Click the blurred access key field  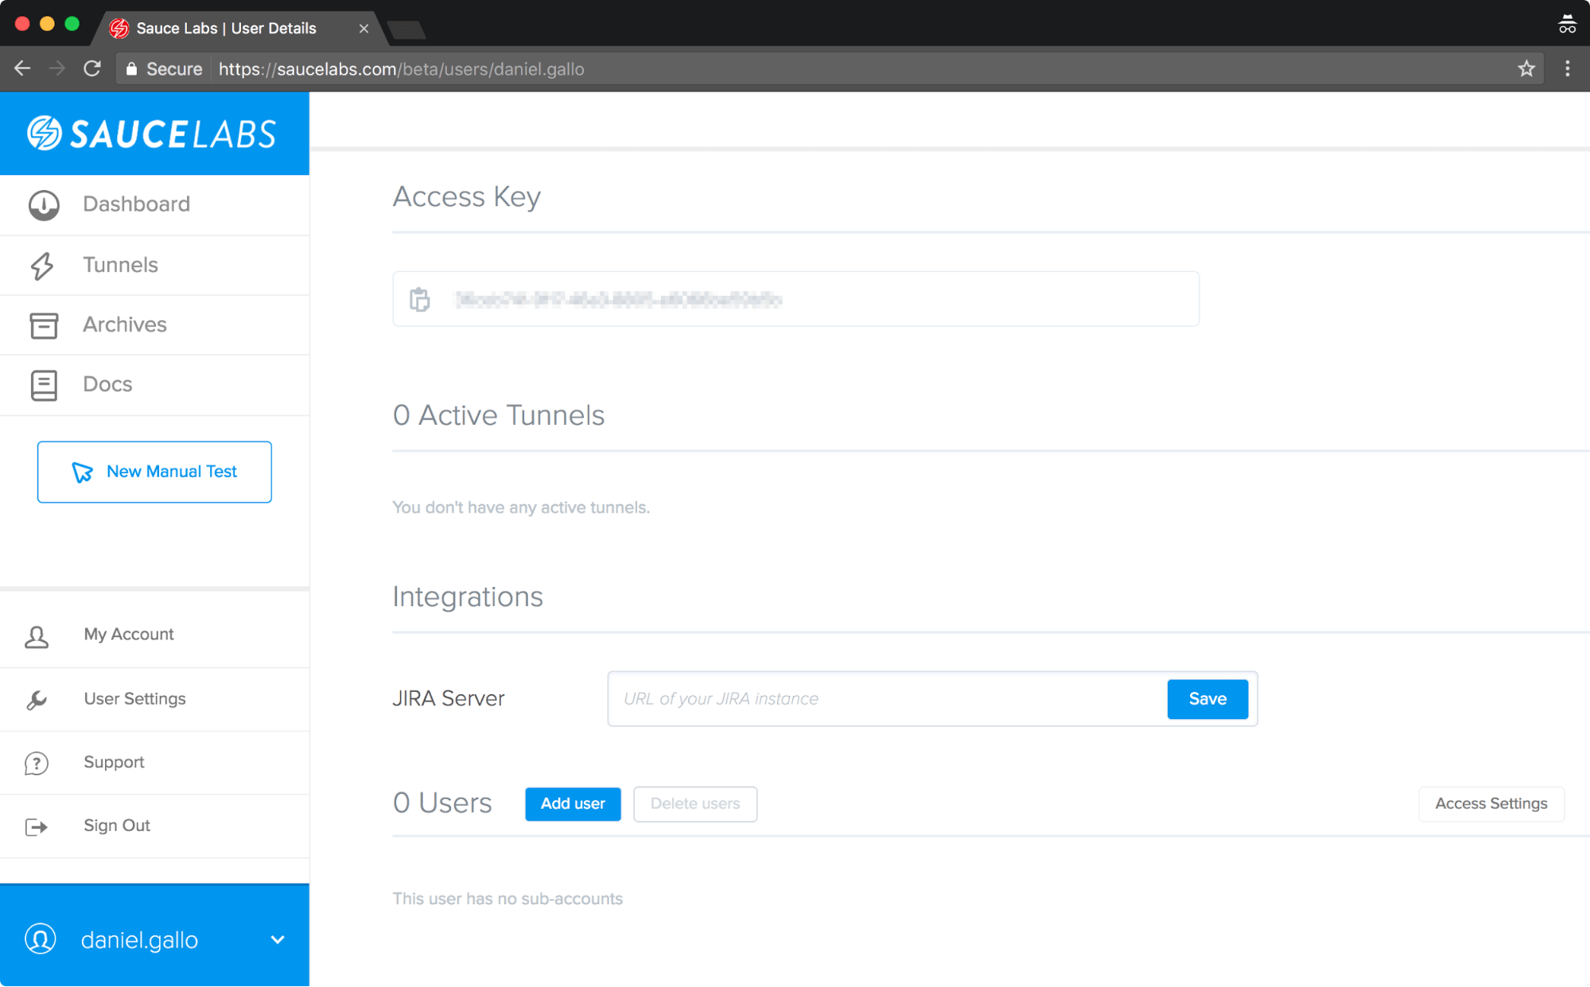click(x=795, y=299)
